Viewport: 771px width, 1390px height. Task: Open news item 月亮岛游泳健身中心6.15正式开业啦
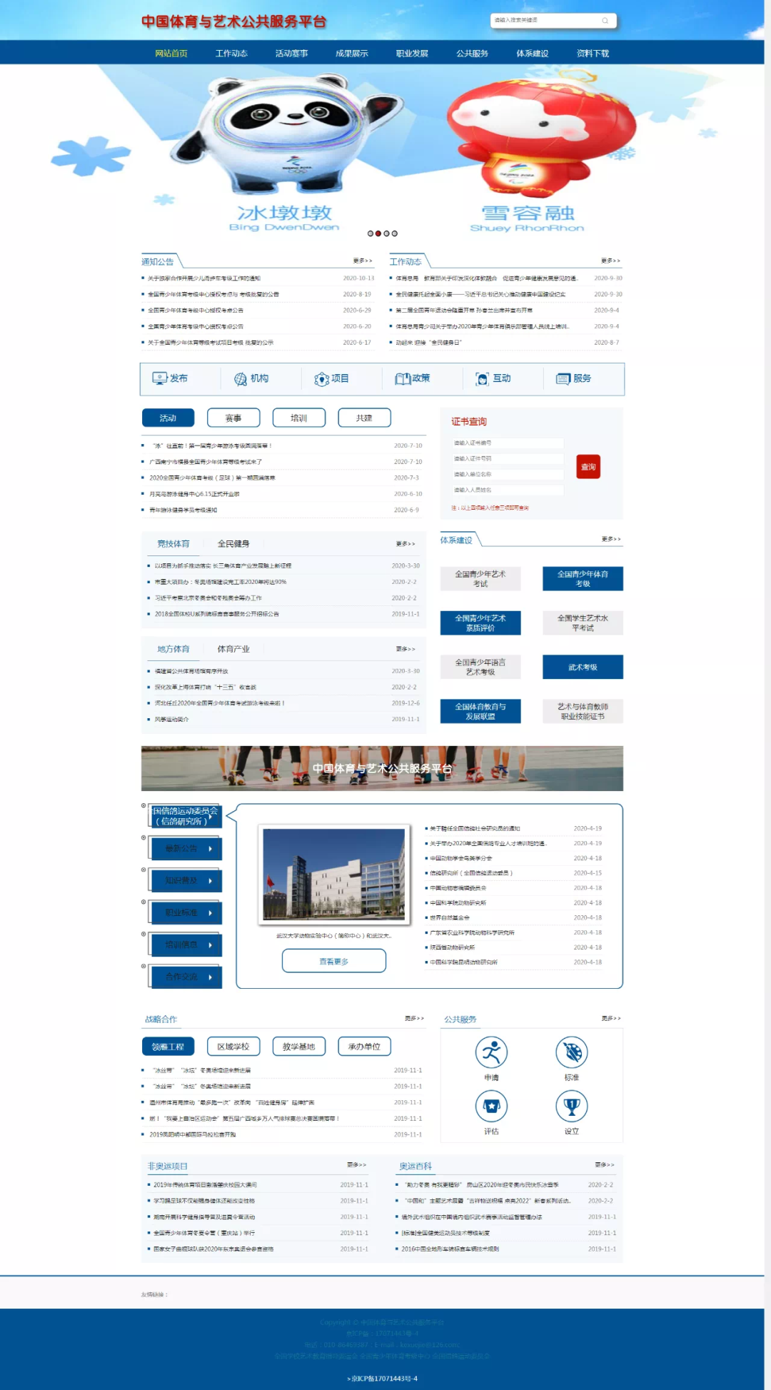[194, 494]
